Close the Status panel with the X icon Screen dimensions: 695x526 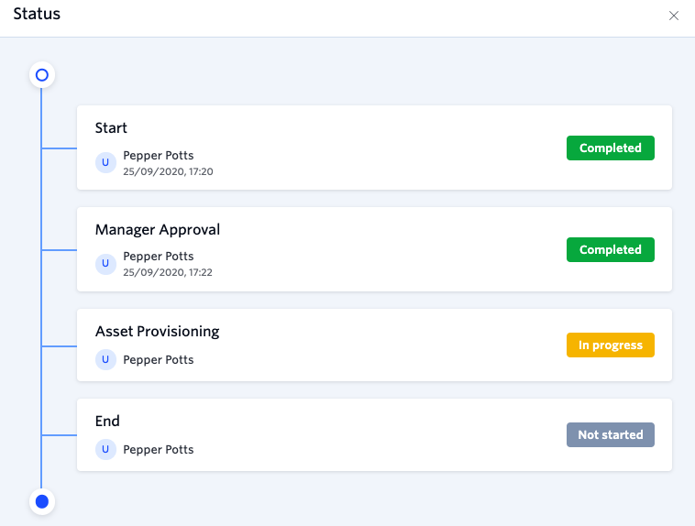coord(673,16)
